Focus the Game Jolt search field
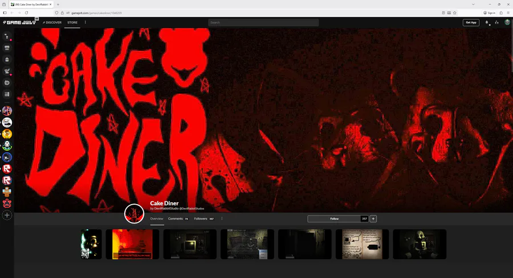Image resolution: width=513 pixels, height=278 pixels. pyautogui.click(x=263, y=23)
